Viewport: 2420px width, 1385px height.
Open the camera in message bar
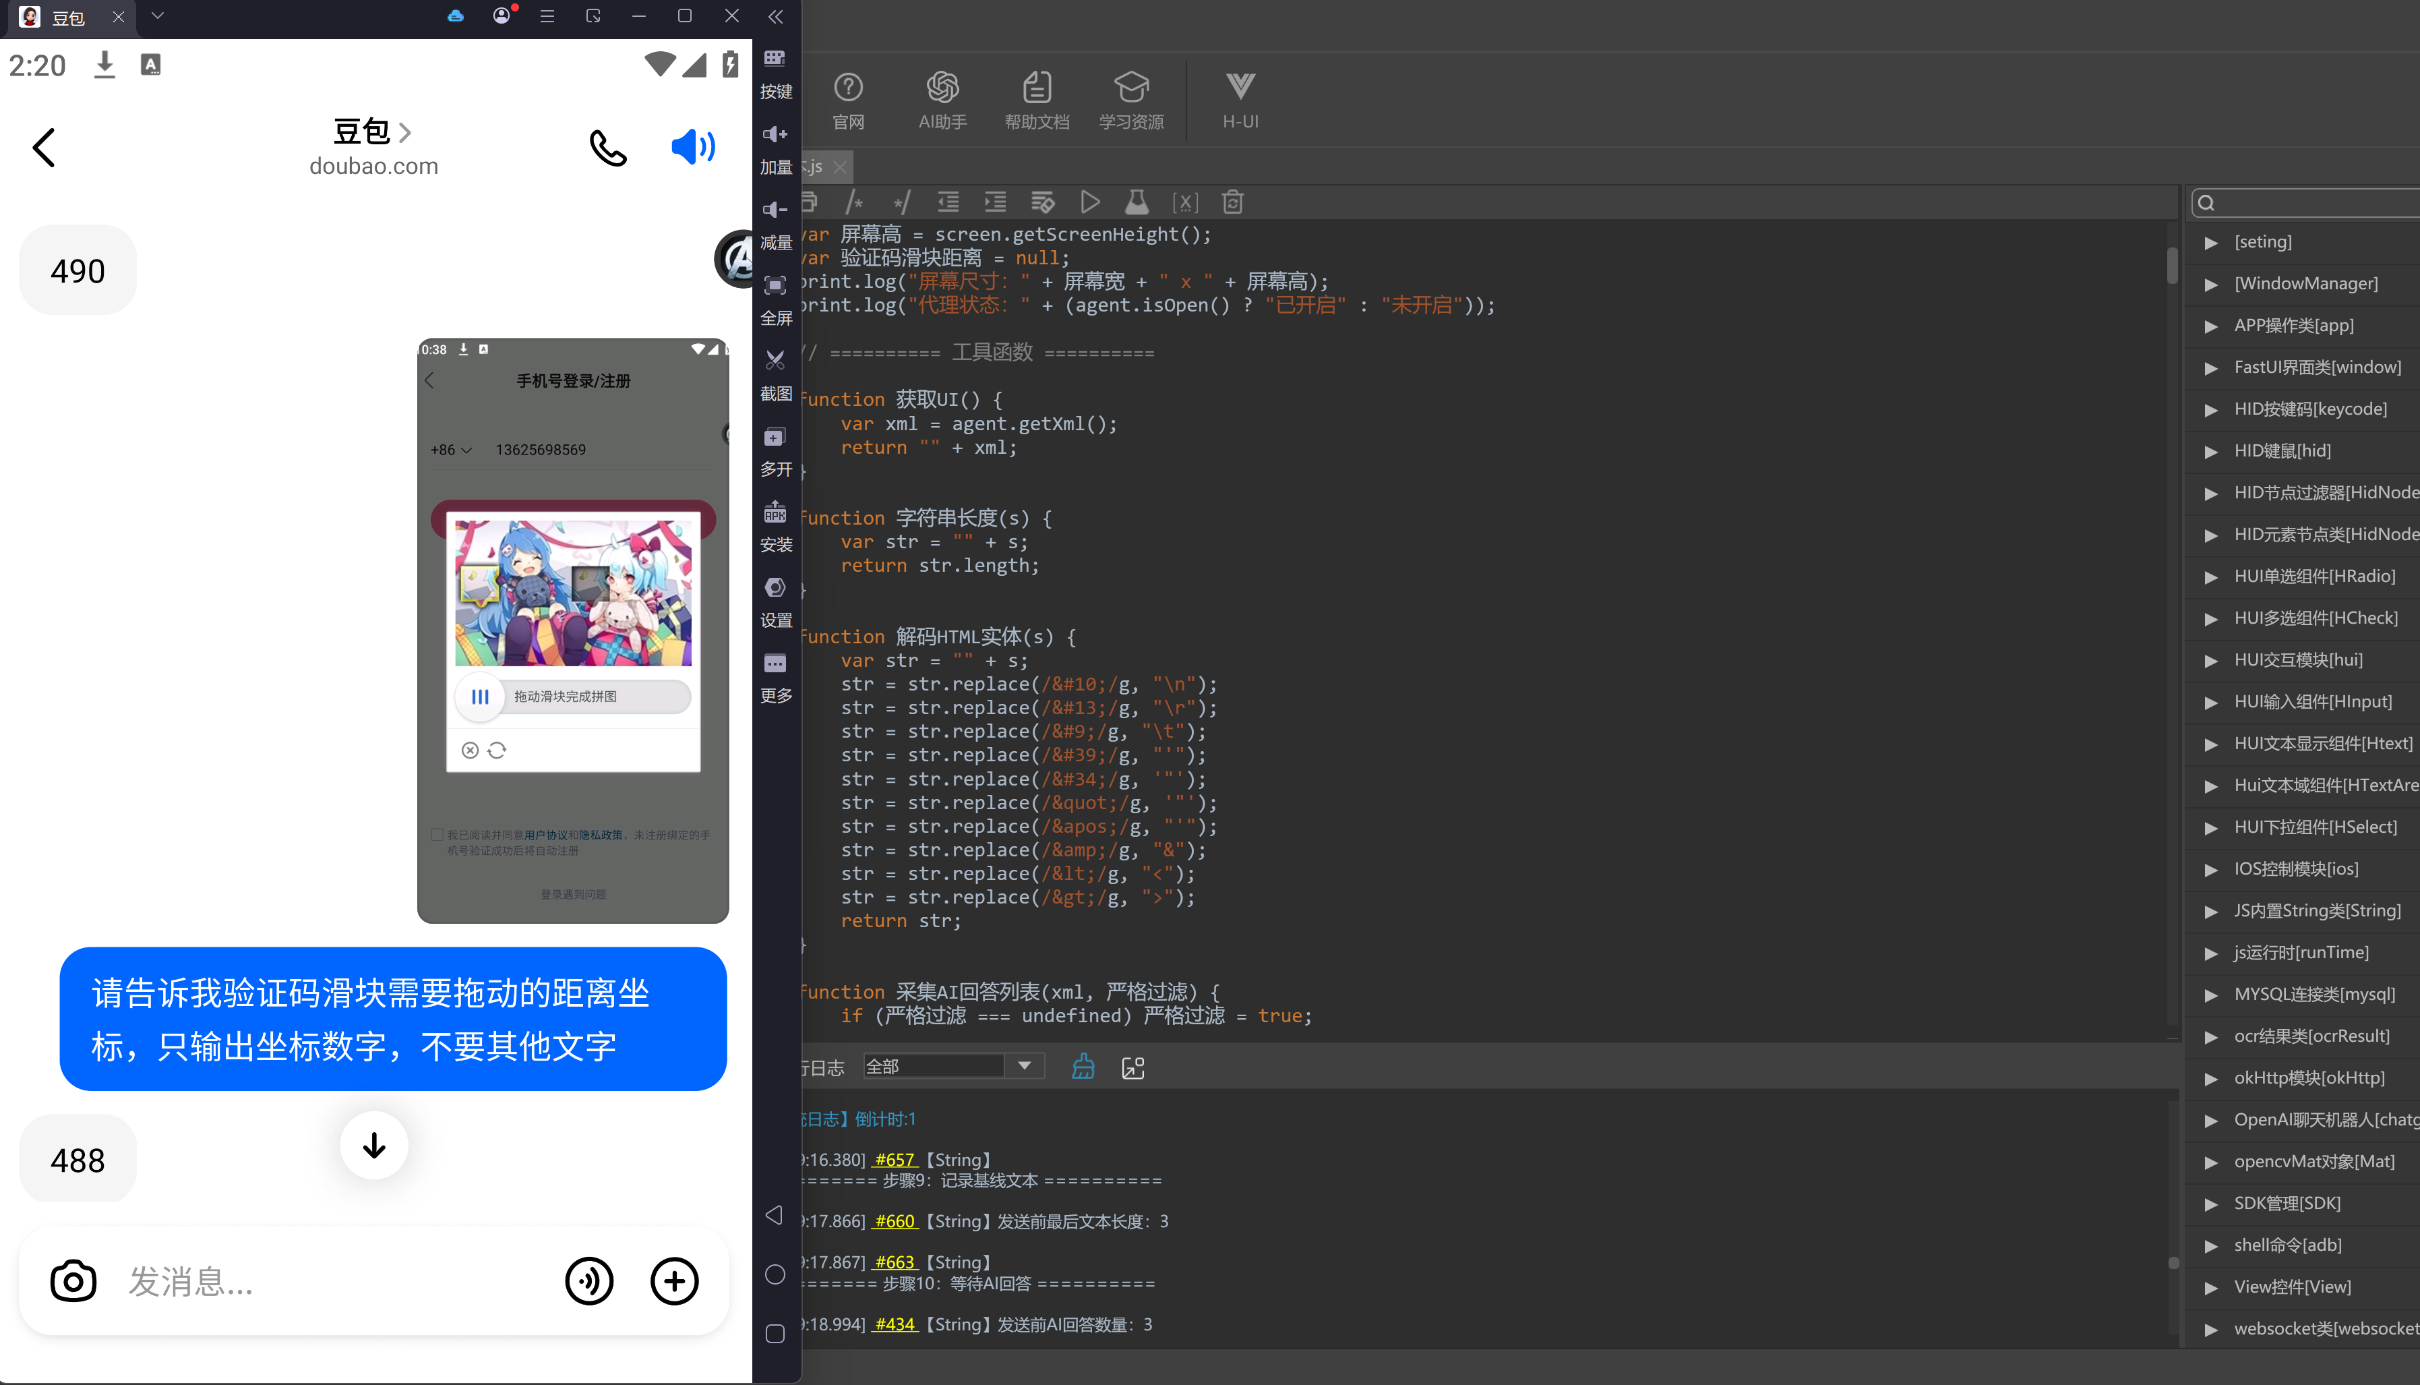pos(73,1280)
